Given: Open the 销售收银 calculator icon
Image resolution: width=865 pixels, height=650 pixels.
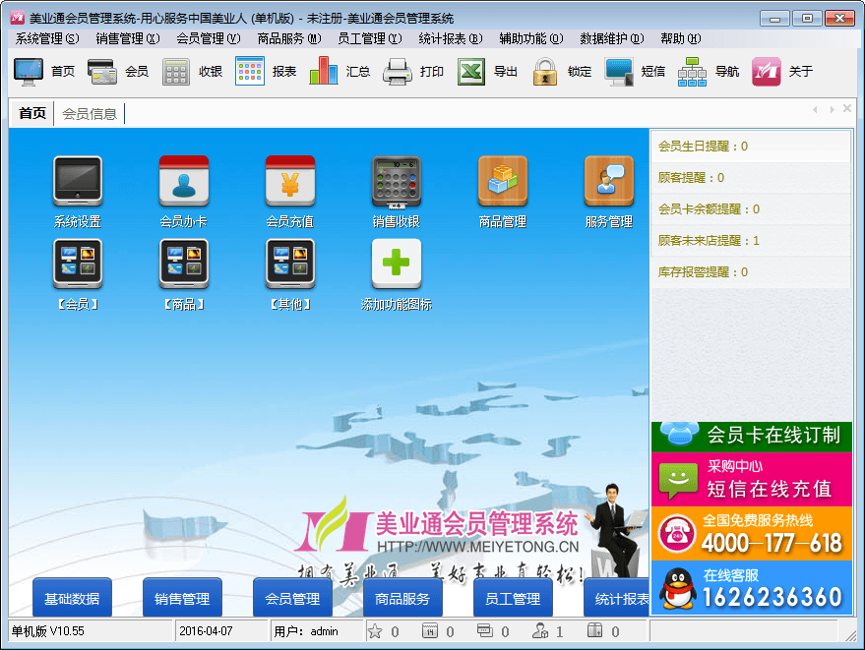Looking at the screenshot, I should [x=396, y=182].
